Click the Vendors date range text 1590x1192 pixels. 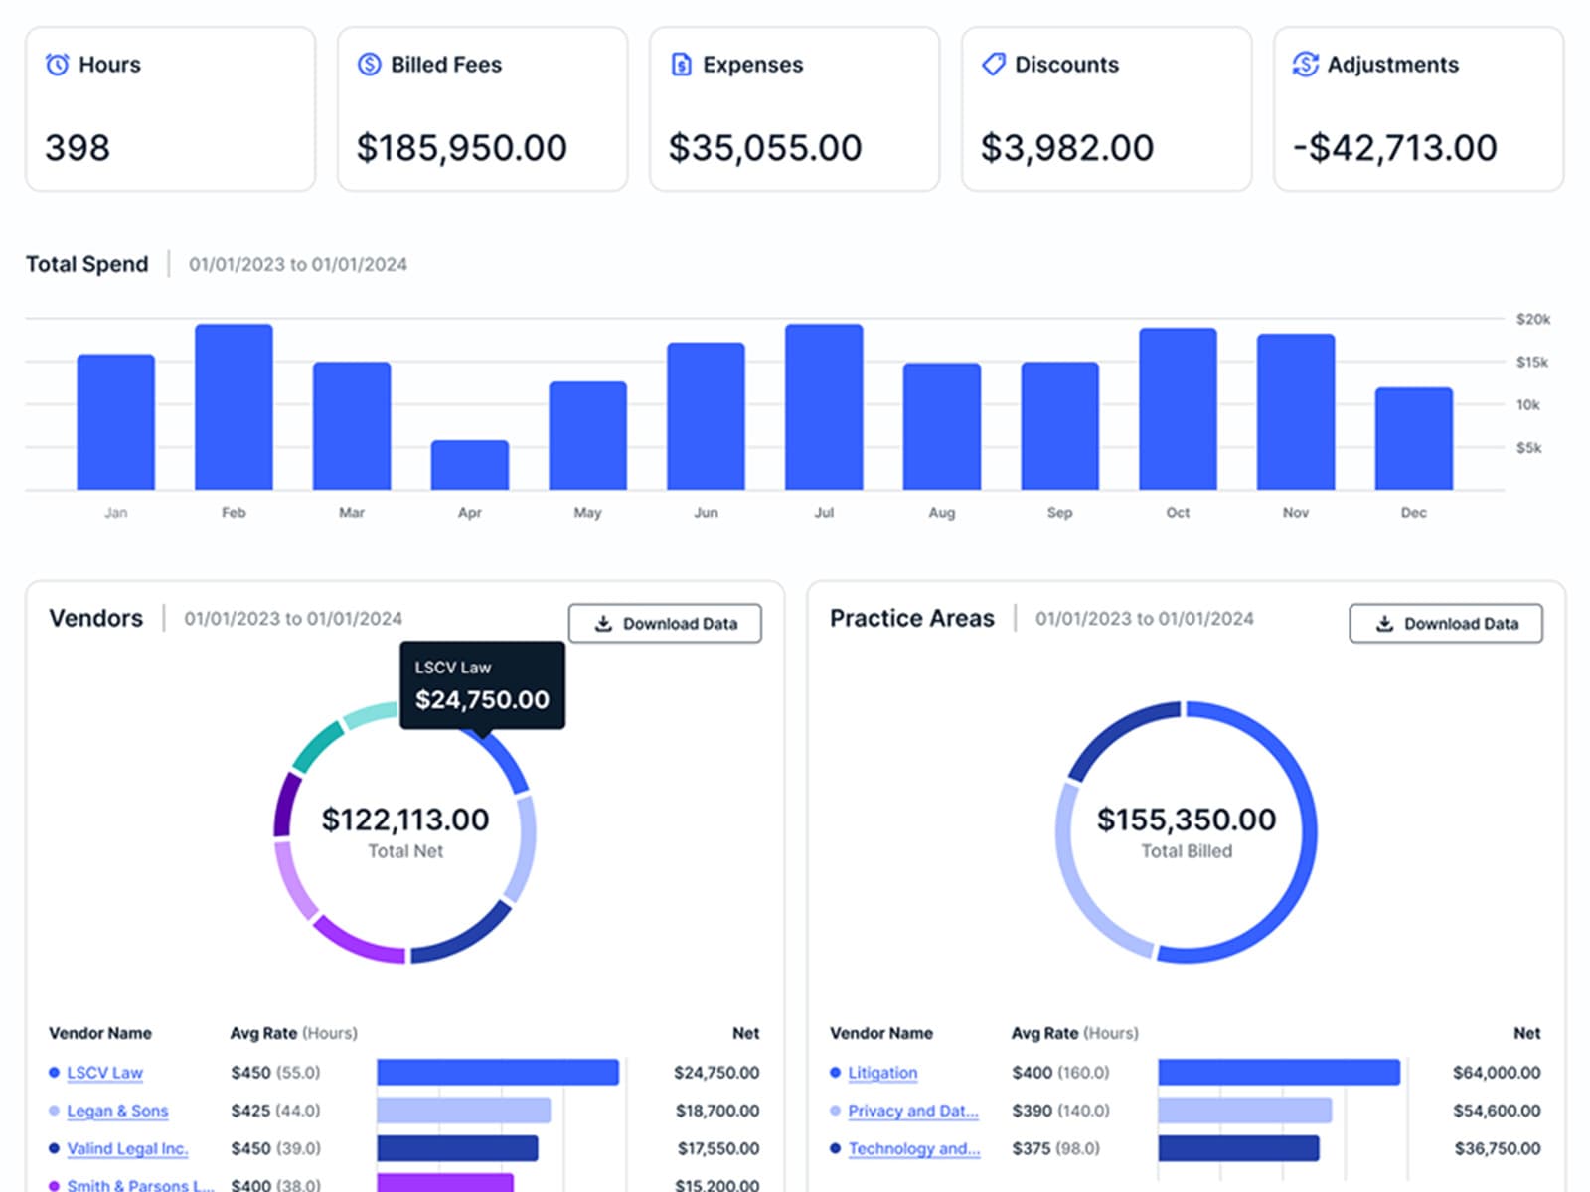coord(293,619)
